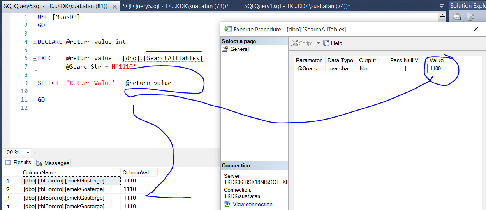Switch to the Messages tab
This screenshot has height=210, width=486.
click(x=53, y=163)
